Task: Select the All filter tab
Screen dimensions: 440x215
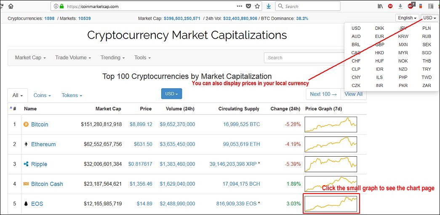Action: pyautogui.click(x=17, y=95)
